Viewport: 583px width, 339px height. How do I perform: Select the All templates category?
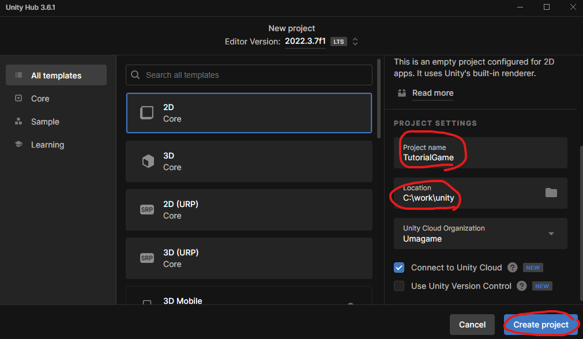[56, 75]
